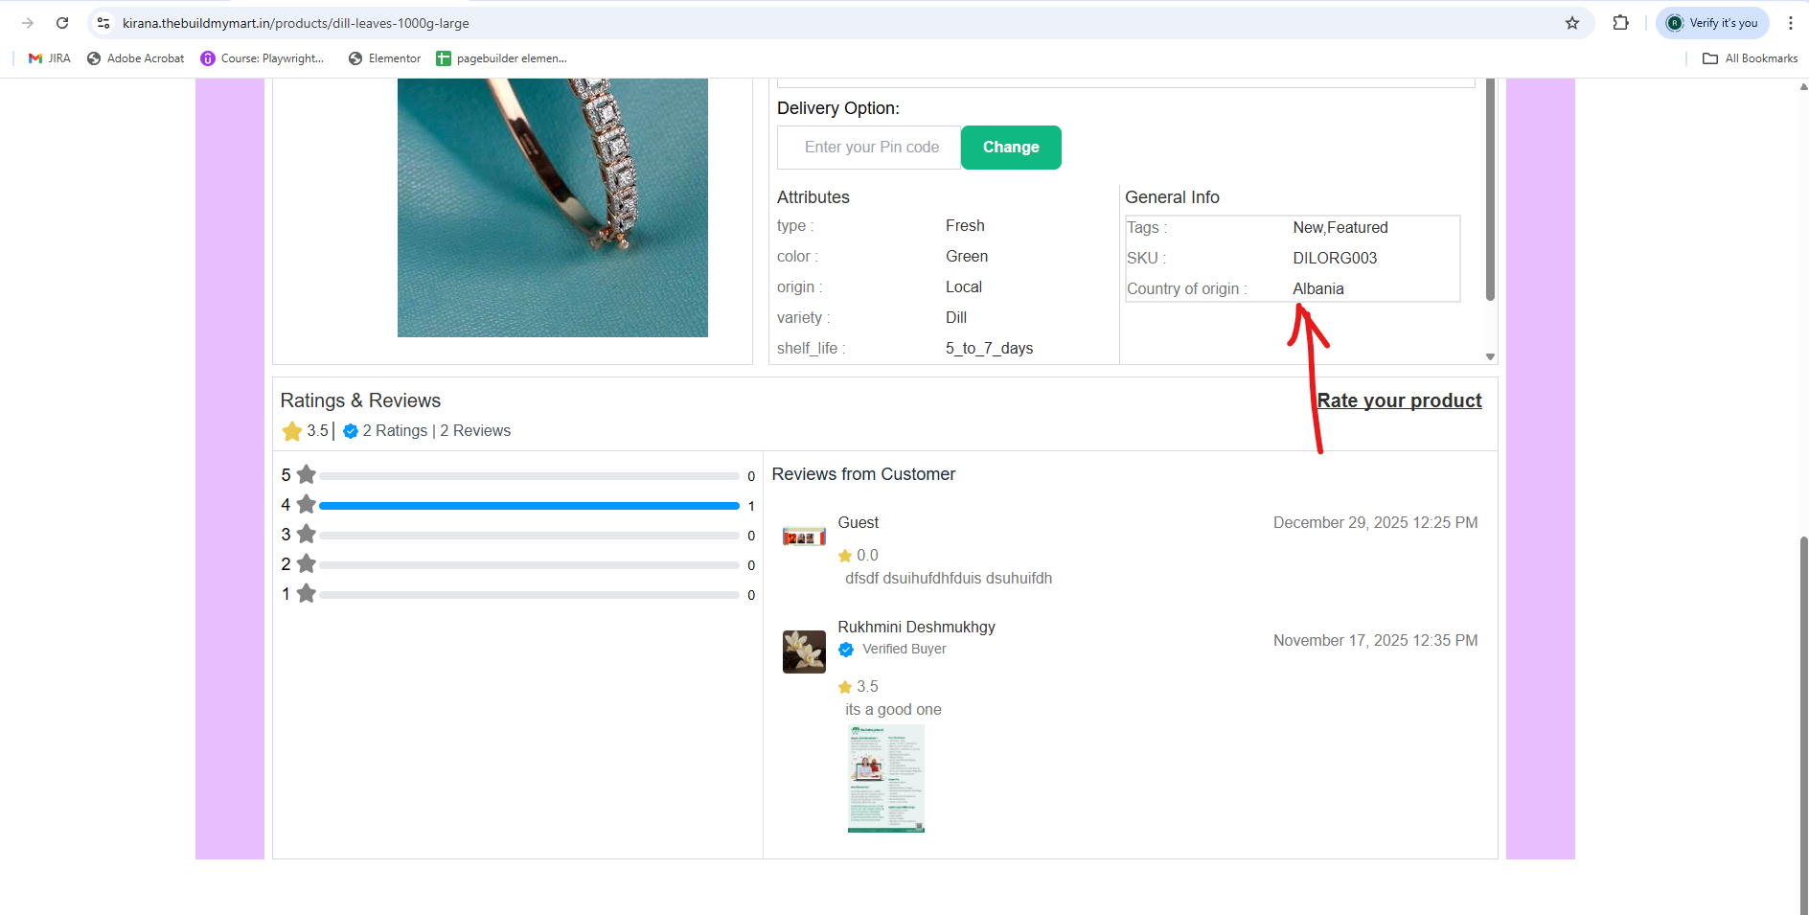Click the review text 'its a good one'
The width and height of the screenshot is (1809, 915).
(x=893, y=710)
